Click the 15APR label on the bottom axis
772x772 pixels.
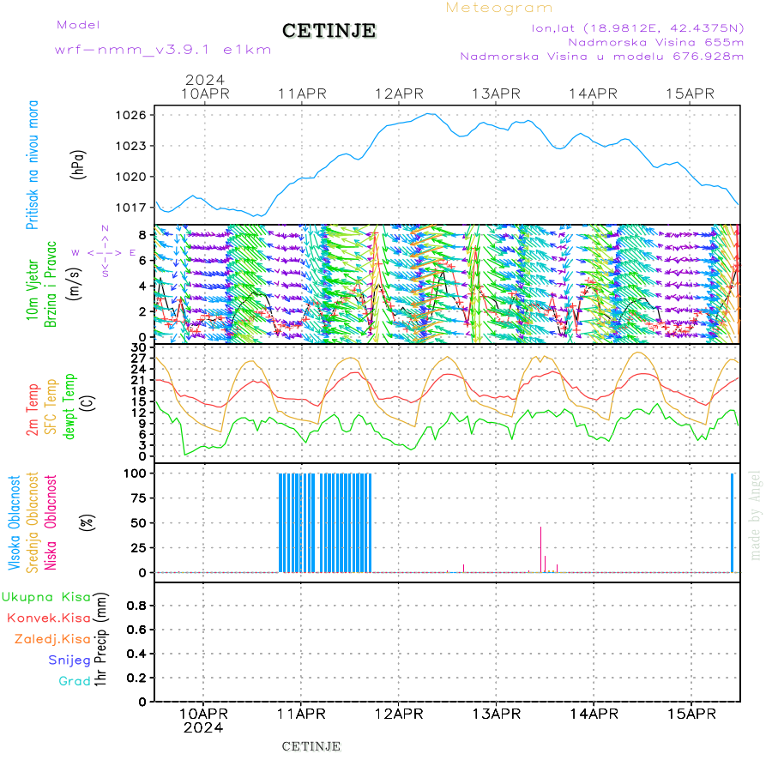691,714
